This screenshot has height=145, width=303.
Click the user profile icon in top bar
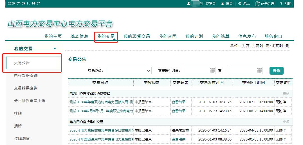tap(188, 4)
